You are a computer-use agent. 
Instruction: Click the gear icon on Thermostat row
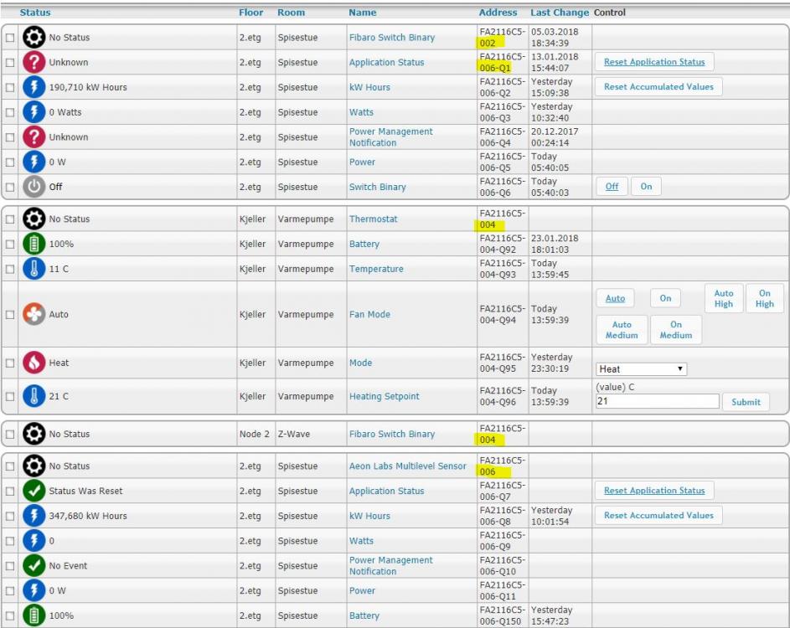coord(34,219)
